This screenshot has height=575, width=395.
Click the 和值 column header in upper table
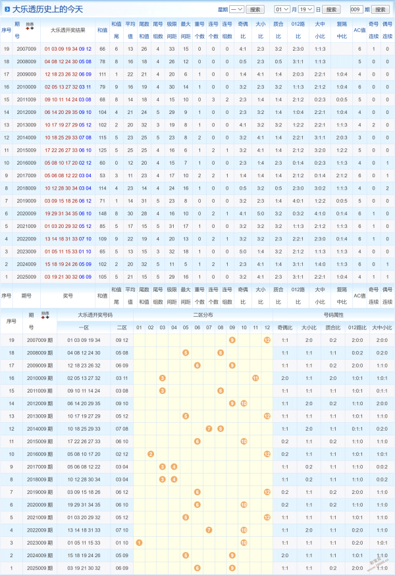[x=102, y=30]
